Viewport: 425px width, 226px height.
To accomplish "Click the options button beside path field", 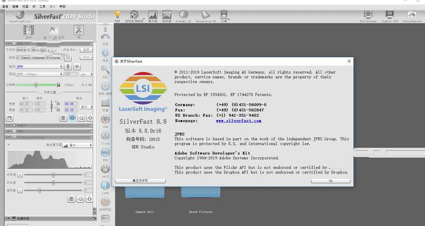I will tap(86, 58).
